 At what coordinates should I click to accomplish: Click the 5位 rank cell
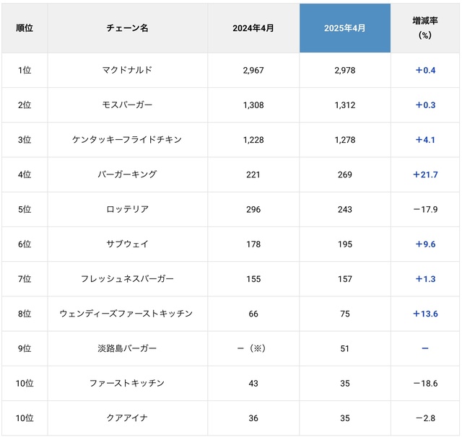coord(25,209)
